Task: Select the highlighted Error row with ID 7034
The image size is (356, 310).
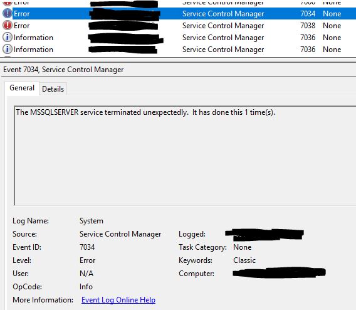Action: [x=178, y=14]
